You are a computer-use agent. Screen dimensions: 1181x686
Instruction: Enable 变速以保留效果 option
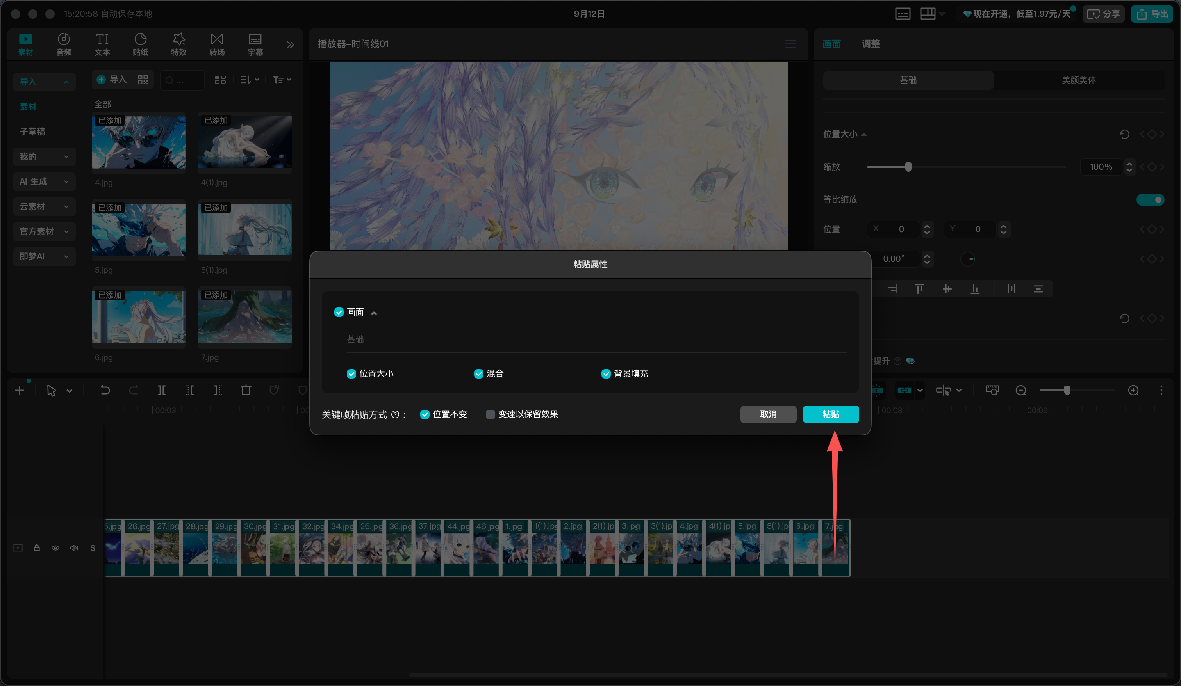coord(490,414)
